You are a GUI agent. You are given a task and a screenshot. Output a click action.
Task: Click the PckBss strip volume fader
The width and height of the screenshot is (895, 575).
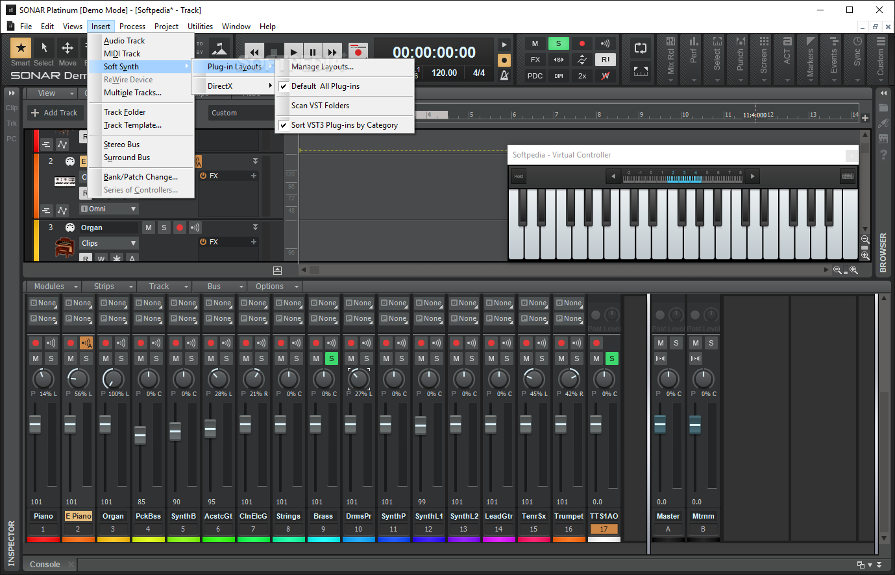click(140, 435)
